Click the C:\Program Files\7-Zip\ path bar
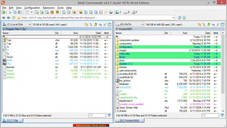Screen dimensions: 227x128 pyautogui.click(x=57, y=29)
